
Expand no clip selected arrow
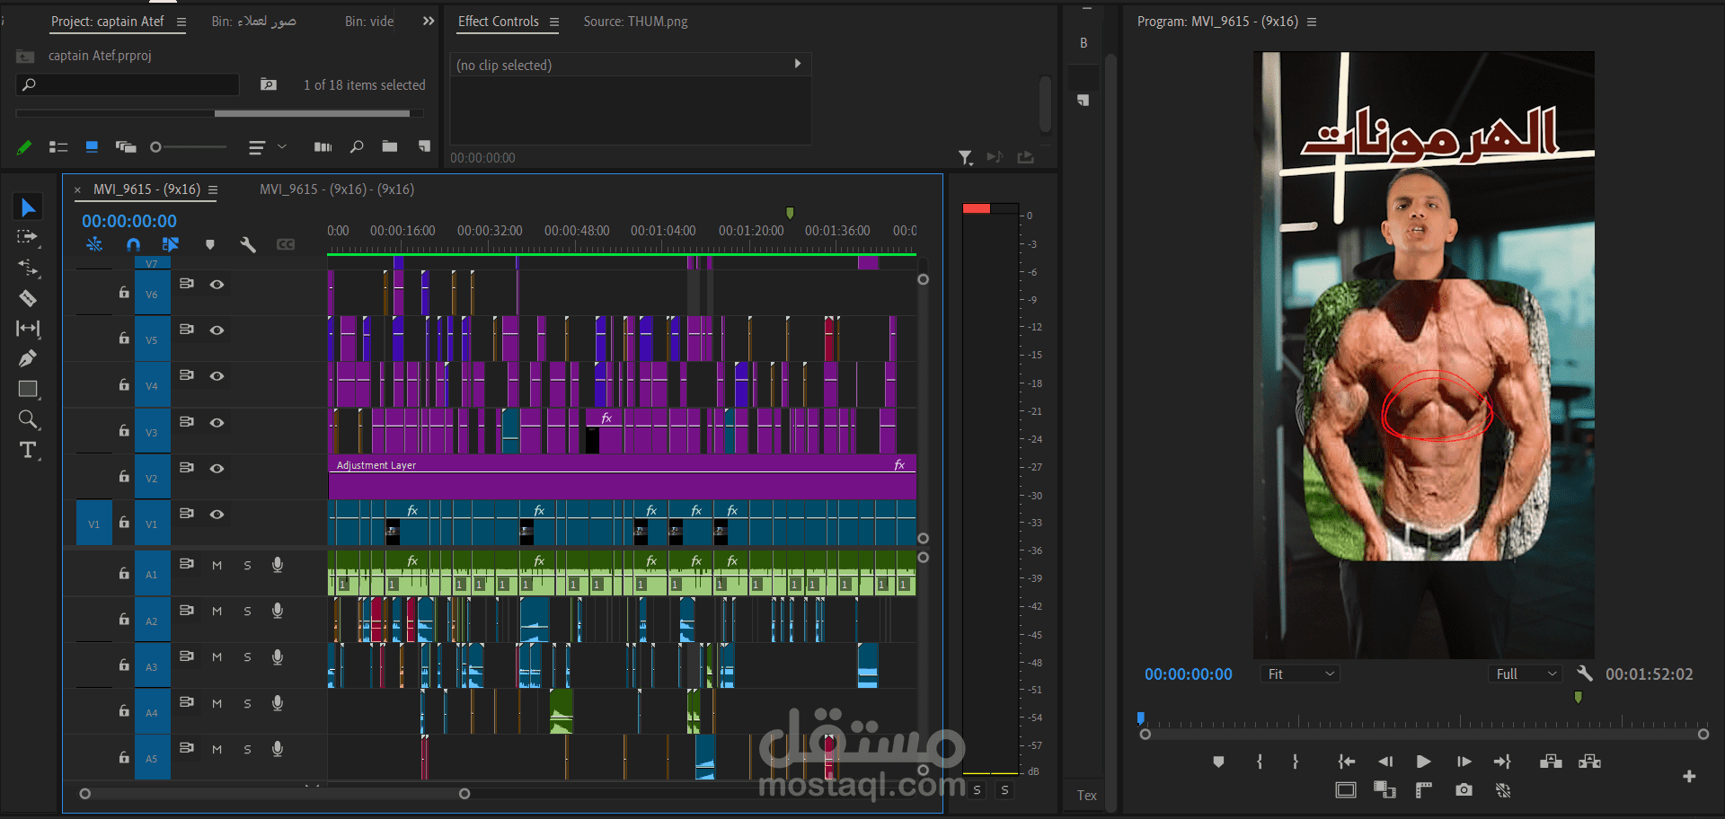[x=797, y=64]
